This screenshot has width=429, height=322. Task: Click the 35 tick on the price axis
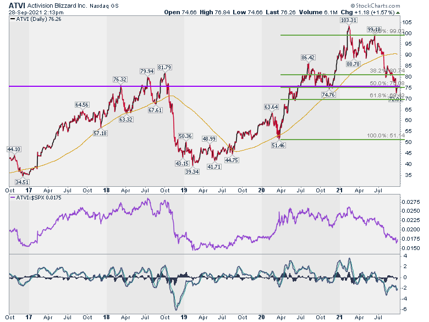(x=408, y=175)
